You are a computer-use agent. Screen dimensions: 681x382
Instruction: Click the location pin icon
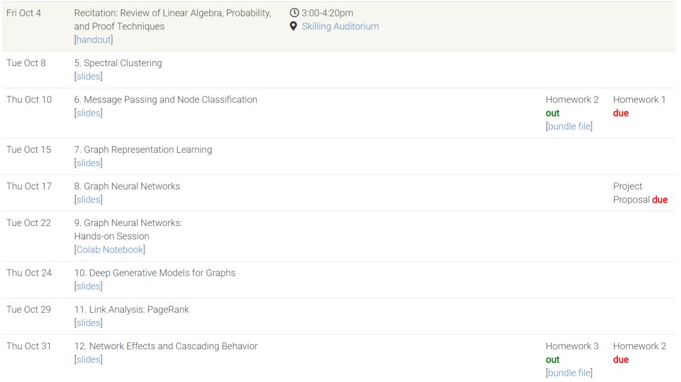tap(293, 26)
